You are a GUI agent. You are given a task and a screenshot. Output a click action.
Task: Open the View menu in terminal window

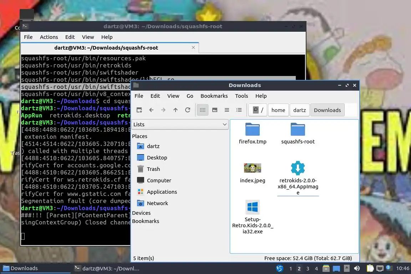(88, 37)
